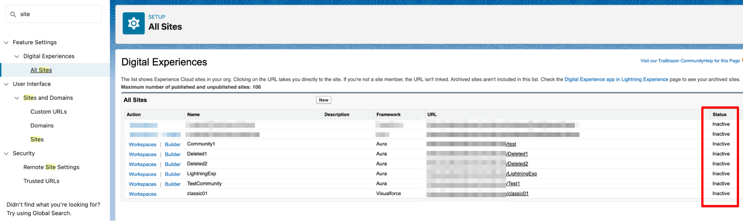Click the Setup gear icon

[x=133, y=23]
